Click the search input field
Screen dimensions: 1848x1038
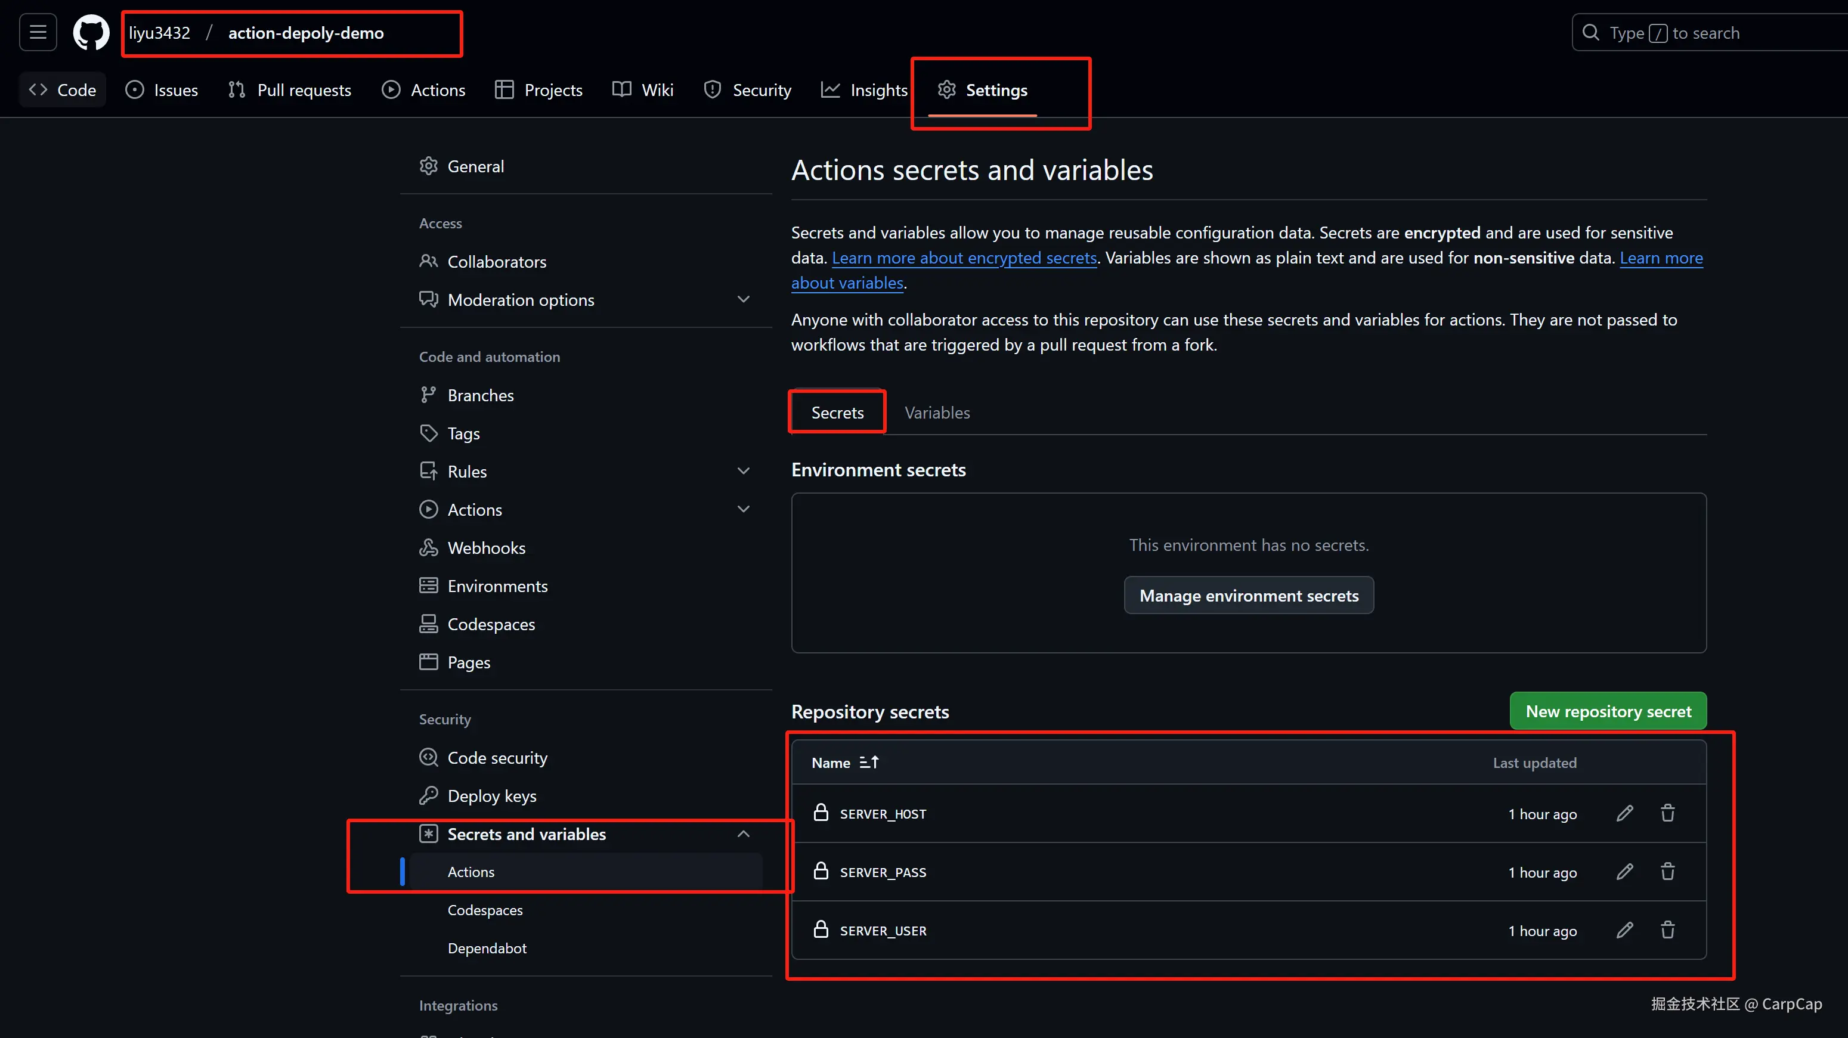click(x=1707, y=33)
